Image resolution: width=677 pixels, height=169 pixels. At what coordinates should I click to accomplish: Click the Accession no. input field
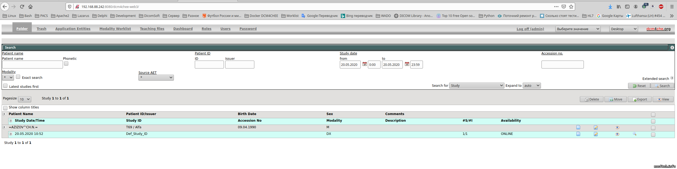(x=562, y=65)
